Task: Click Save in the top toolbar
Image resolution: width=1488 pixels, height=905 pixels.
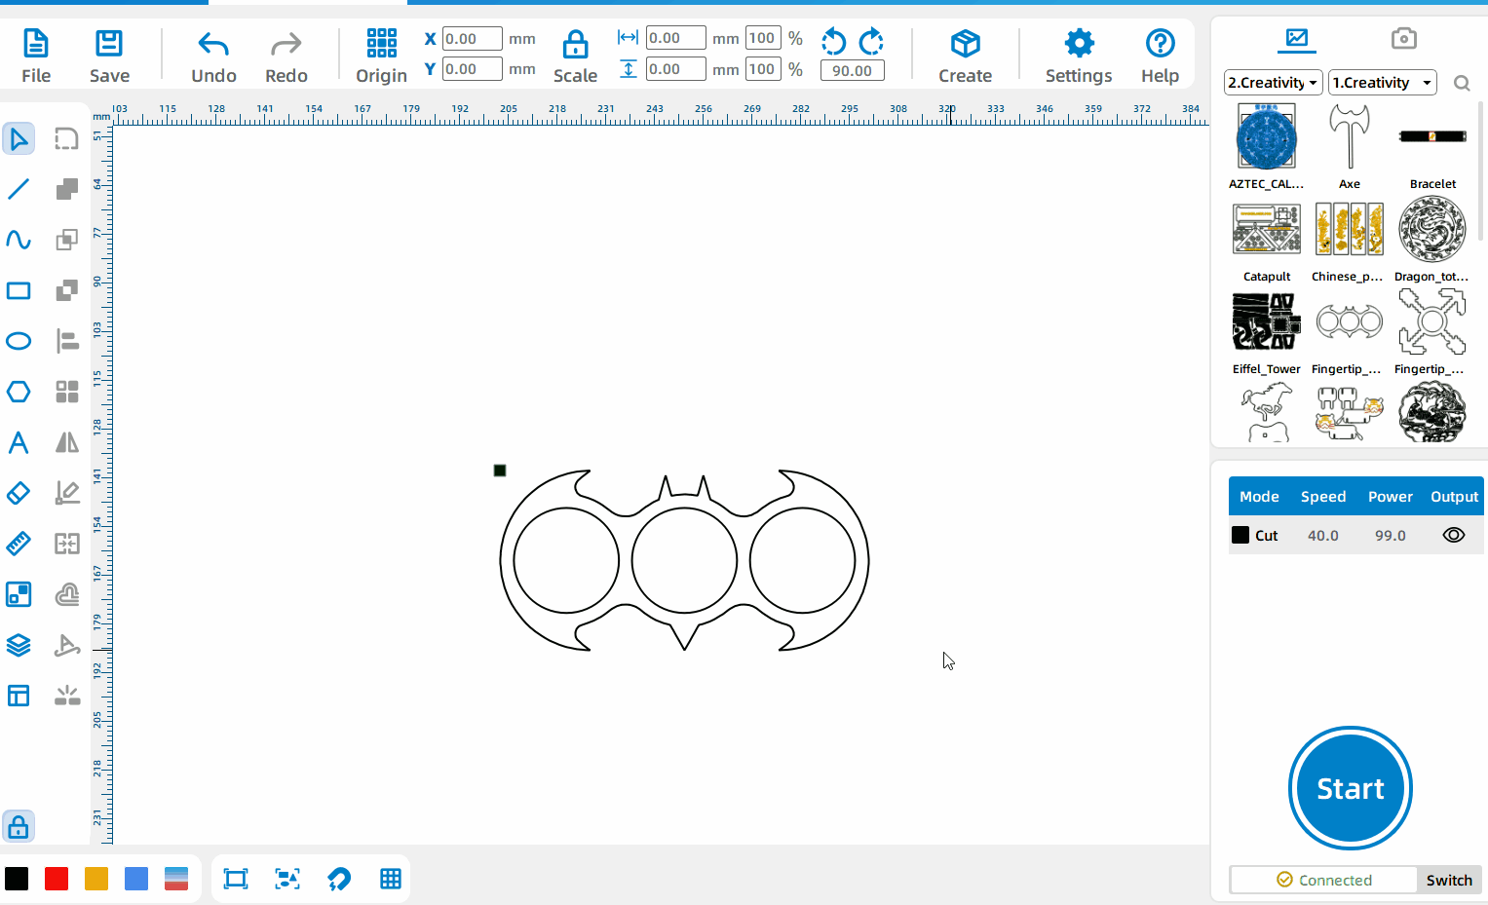Action: 109,57
